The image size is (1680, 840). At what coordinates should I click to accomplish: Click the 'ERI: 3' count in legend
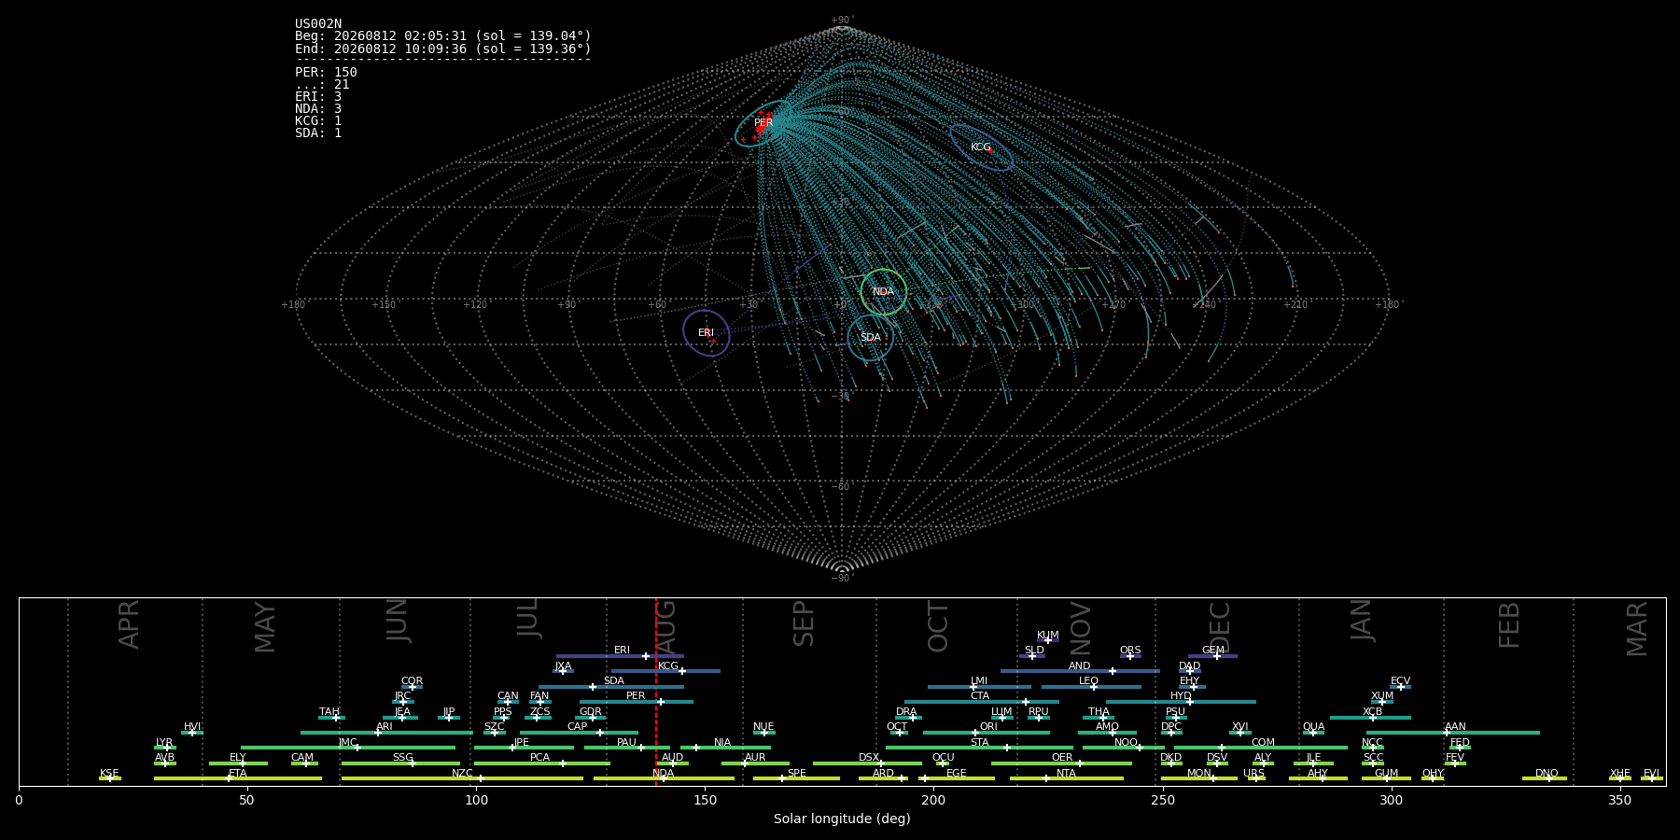(x=318, y=96)
